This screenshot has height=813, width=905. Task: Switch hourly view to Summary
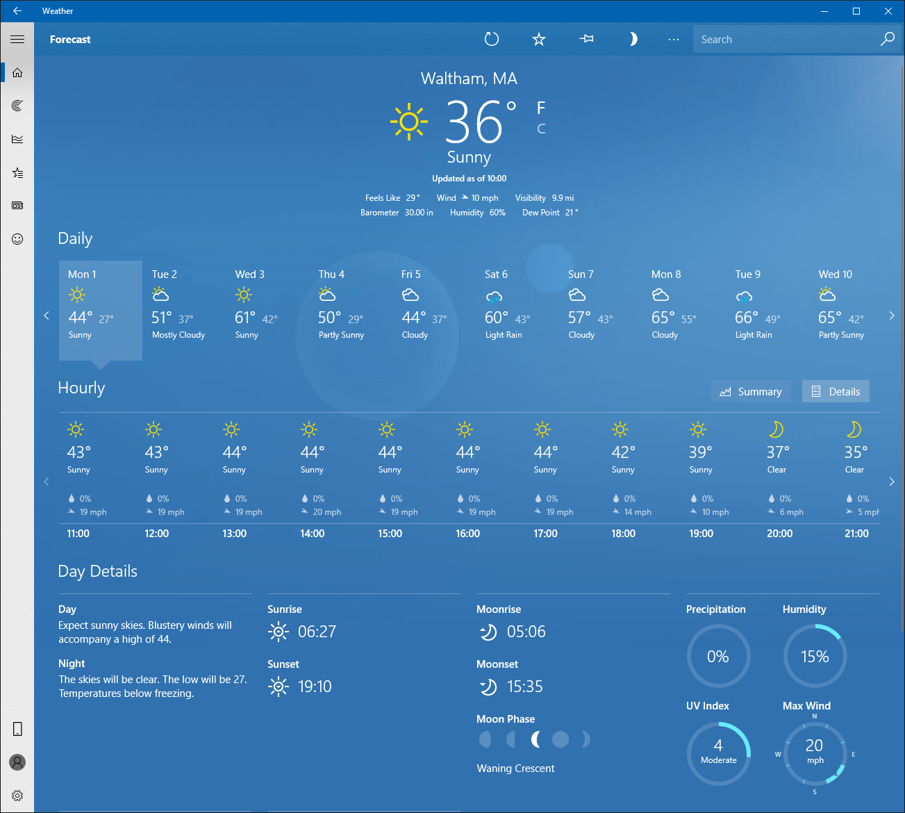751,391
